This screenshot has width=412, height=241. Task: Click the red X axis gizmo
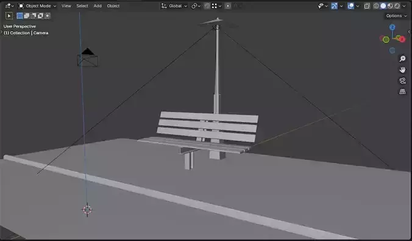(402, 40)
